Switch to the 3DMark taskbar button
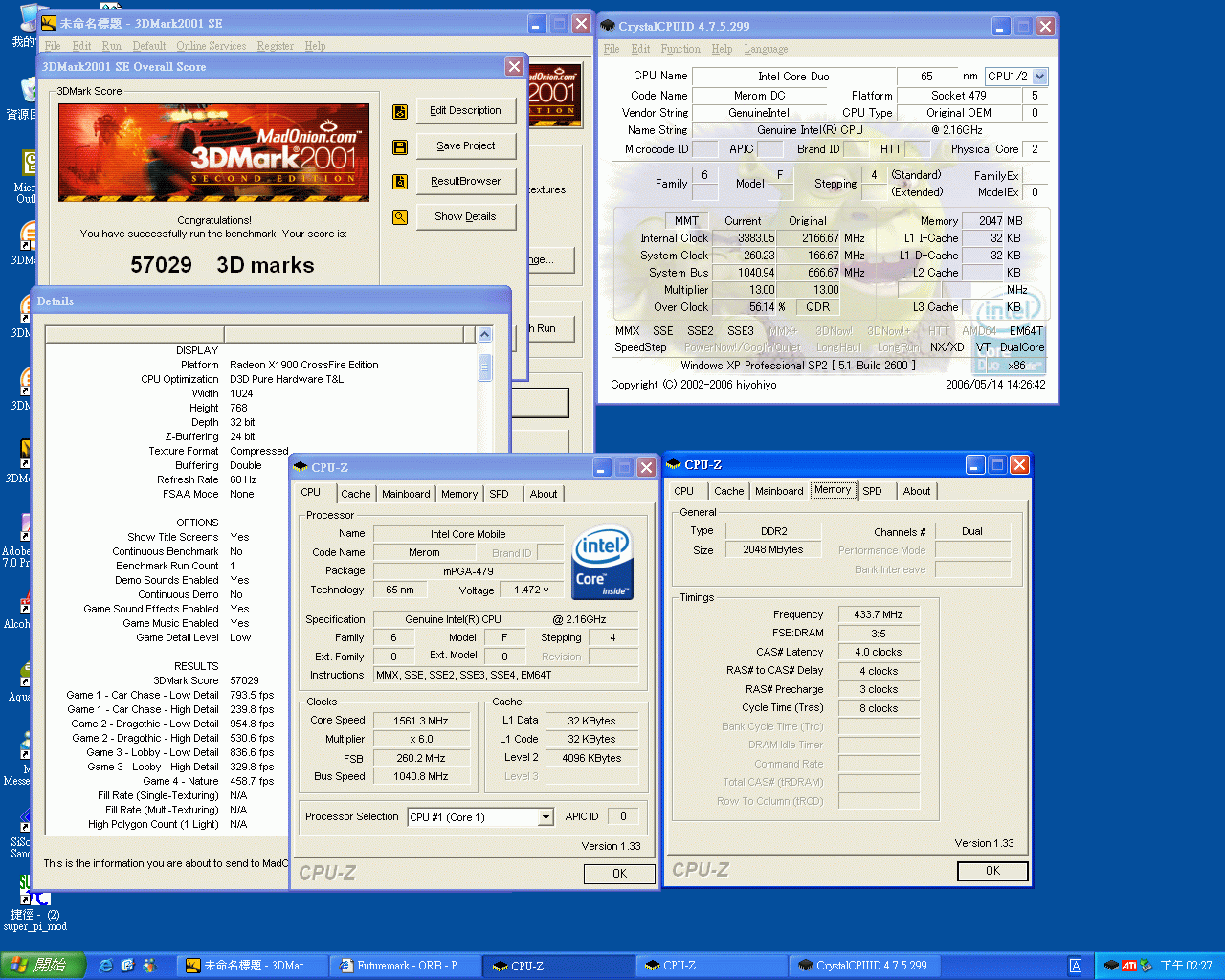 [252, 966]
